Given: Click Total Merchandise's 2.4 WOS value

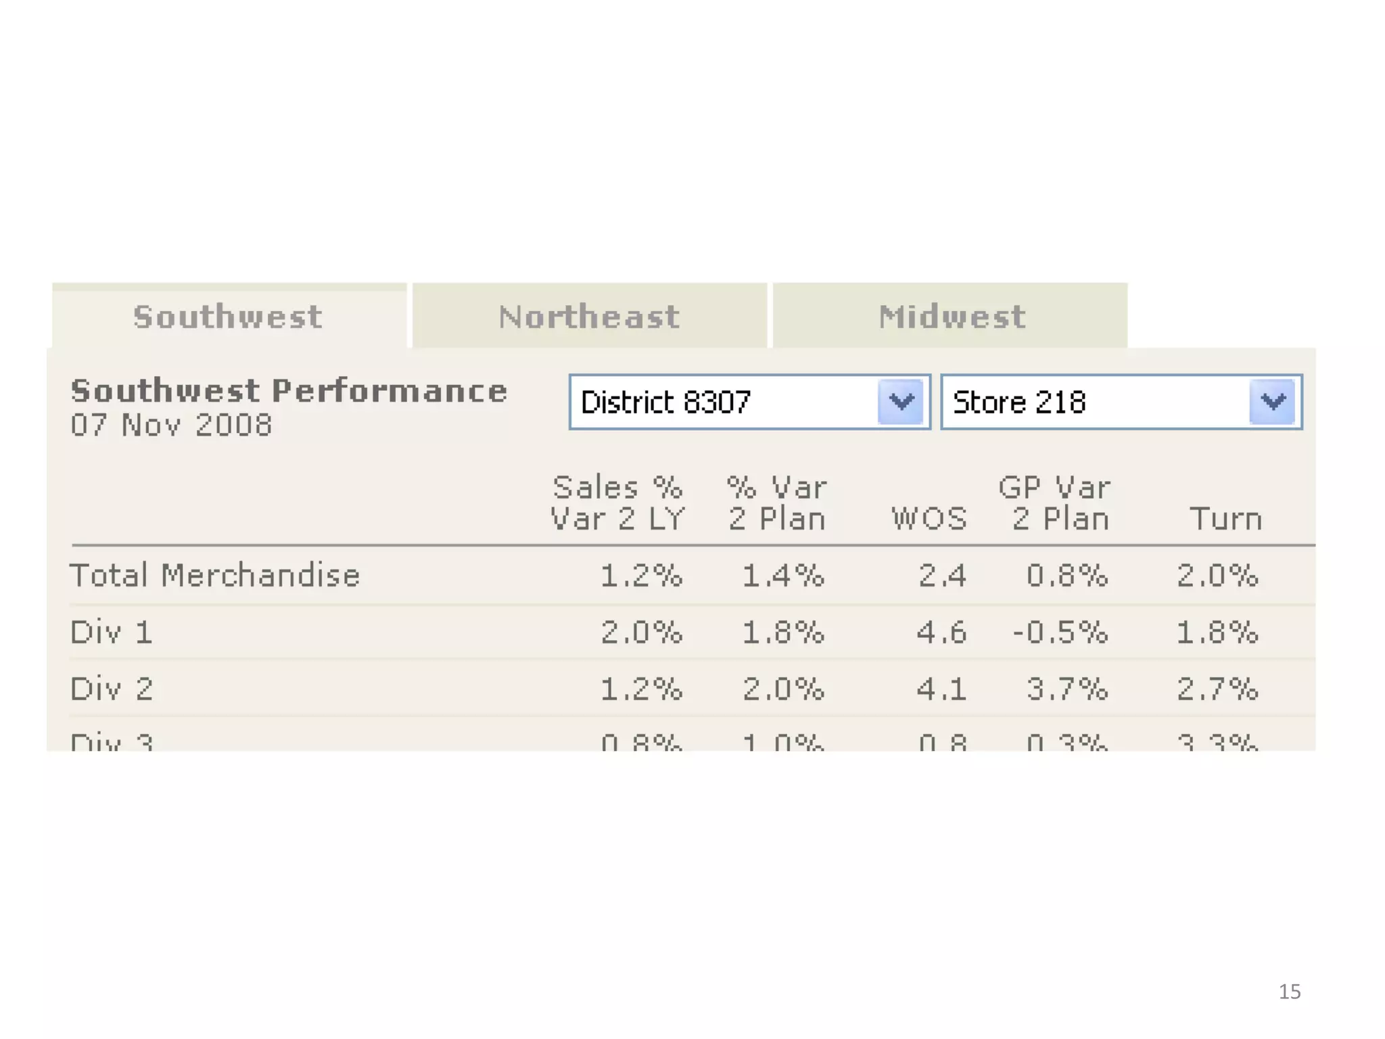Looking at the screenshot, I should coord(942,576).
